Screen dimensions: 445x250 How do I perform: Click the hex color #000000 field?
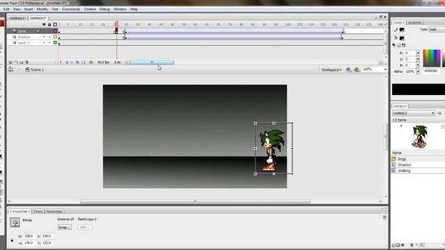pyautogui.click(x=431, y=71)
